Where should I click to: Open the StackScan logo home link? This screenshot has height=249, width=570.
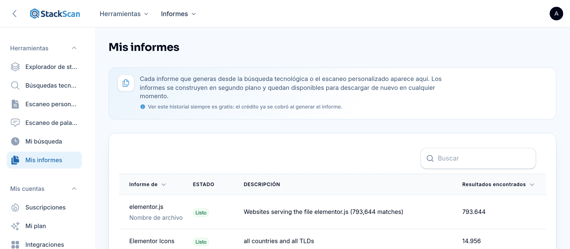(55, 14)
